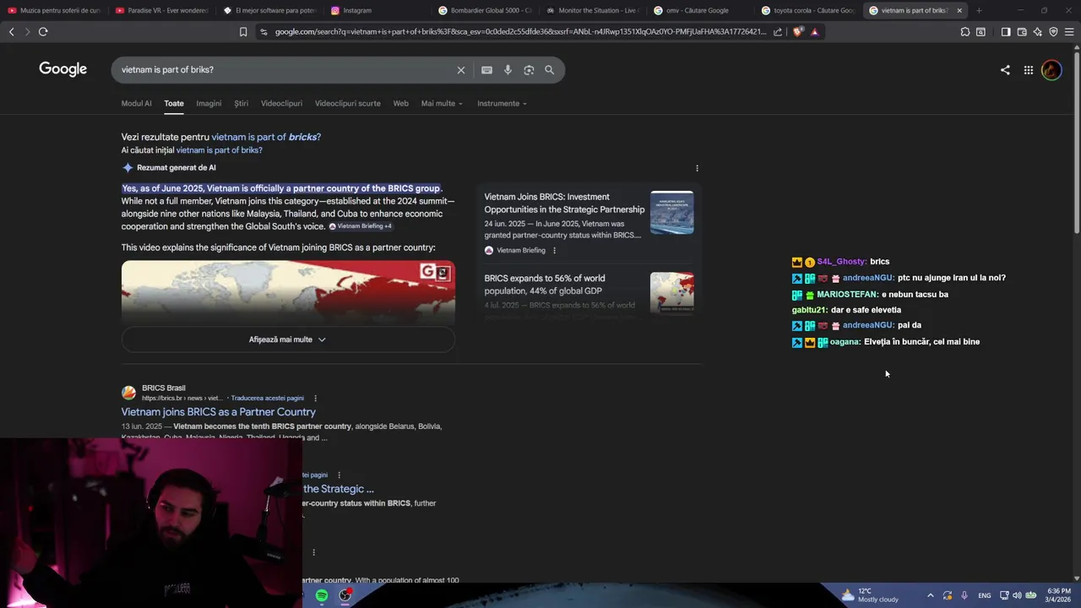The image size is (1081, 608).
Task: Expand AI summary with Afișează mai multe
Action: (x=288, y=339)
